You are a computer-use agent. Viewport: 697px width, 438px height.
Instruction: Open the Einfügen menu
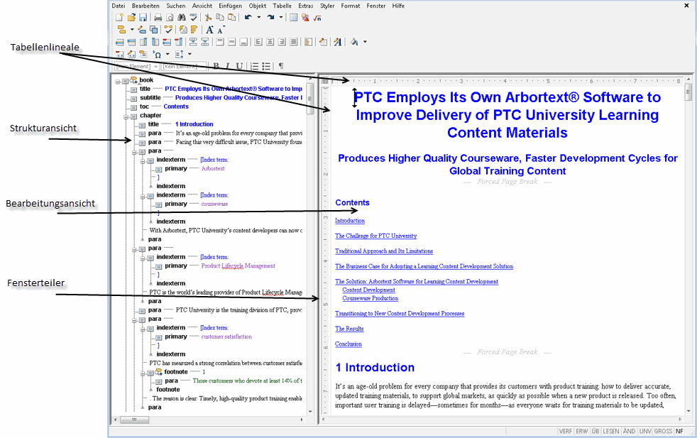pyautogui.click(x=230, y=6)
